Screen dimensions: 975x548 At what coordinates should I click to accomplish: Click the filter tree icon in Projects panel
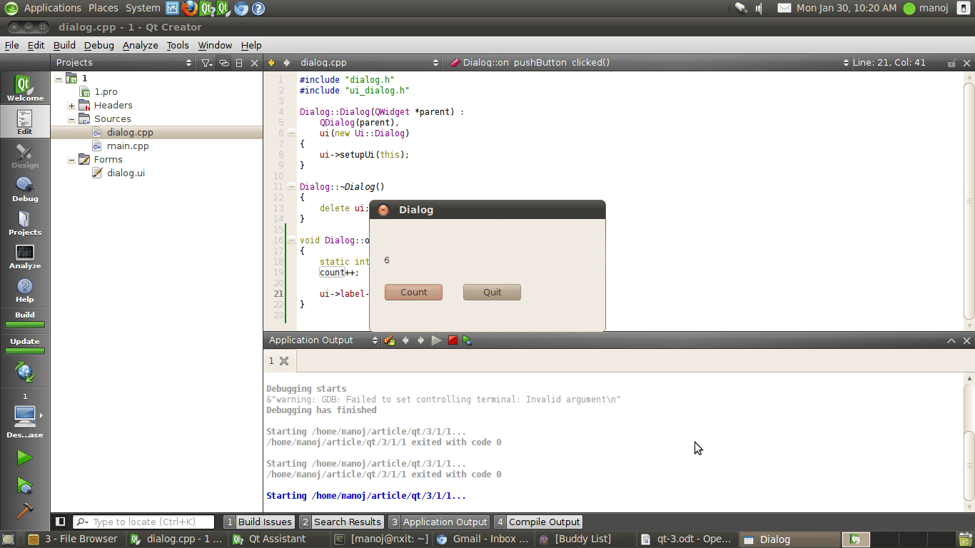pos(206,63)
